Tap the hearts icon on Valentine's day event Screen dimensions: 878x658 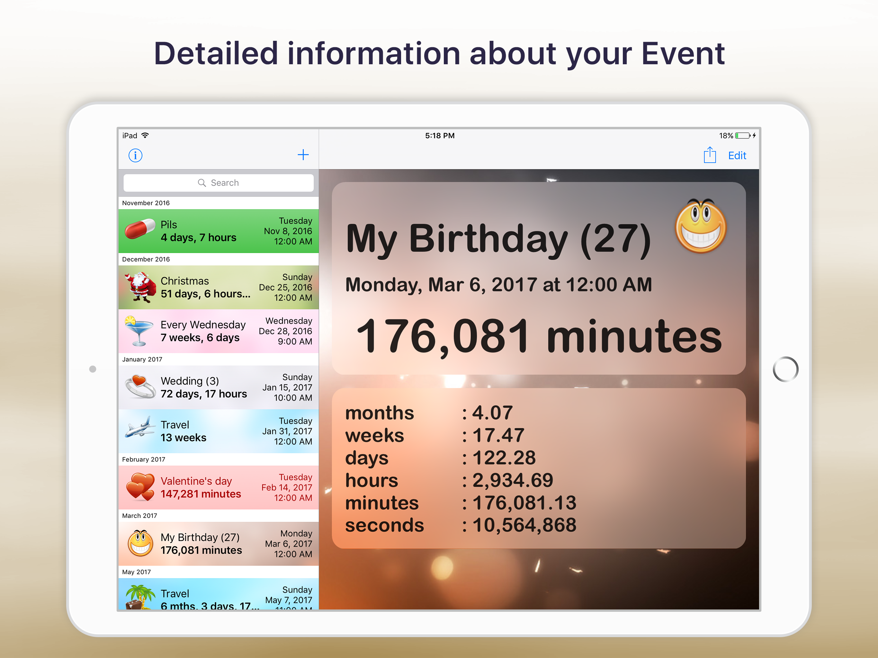tap(140, 487)
